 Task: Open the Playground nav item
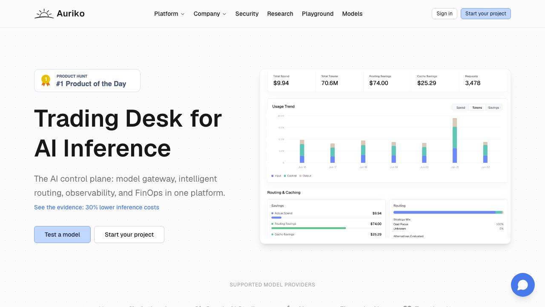(318, 14)
